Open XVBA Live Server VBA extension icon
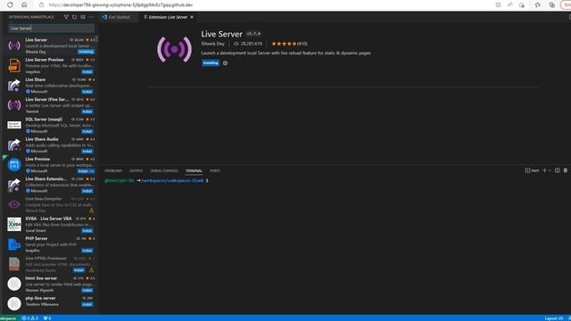Image resolution: width=571 pixels, height=321 pixels. pyautogui.click(x=14, y=224)
